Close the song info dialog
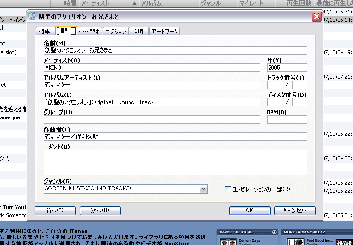Screen dimensions: 353x245 (317, 16)
